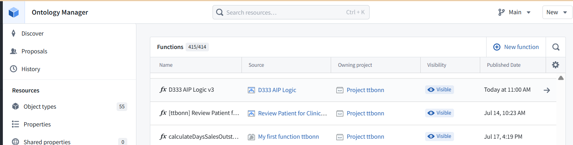573x145 pixels.
Task: Click fx icon of D333 AIP Logic v3
Action: click(x=163, y=90)
